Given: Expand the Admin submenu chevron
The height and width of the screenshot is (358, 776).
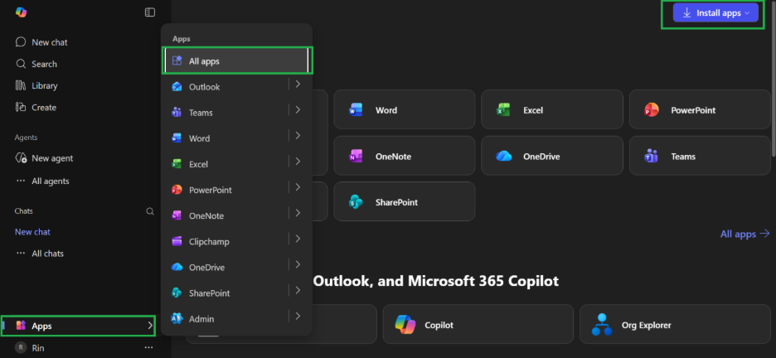Looking at the screenshot, I should [x=298, y=316].
